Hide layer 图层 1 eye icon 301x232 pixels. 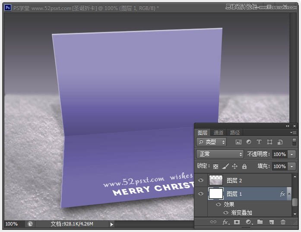click(201, 194)
